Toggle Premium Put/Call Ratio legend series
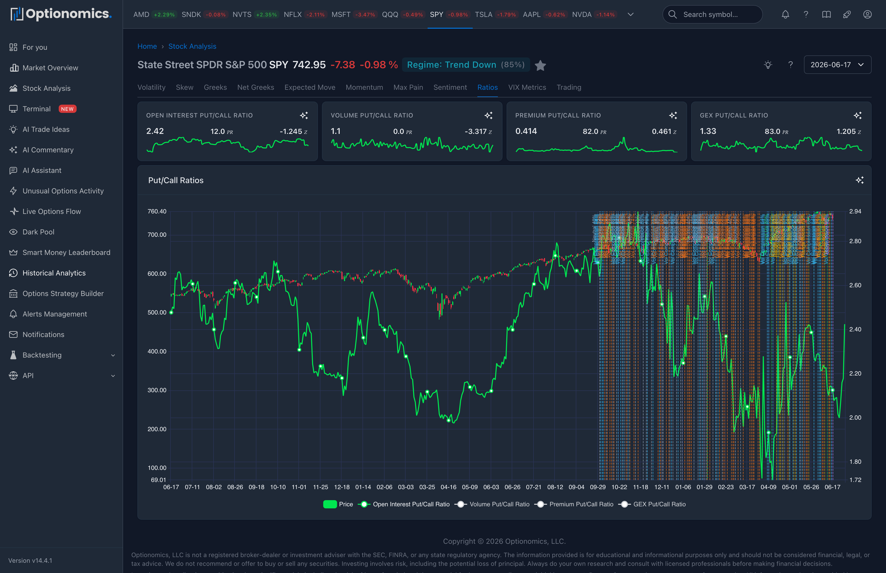886x573 pixels. tap(574, 504)
